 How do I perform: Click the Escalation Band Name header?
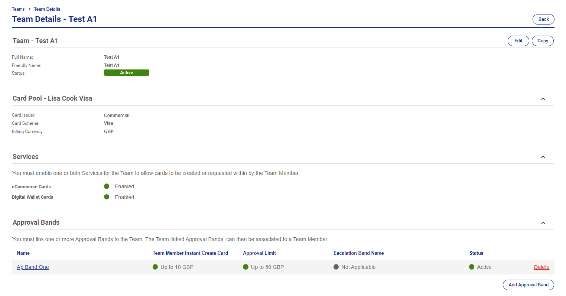pos(358,253)
